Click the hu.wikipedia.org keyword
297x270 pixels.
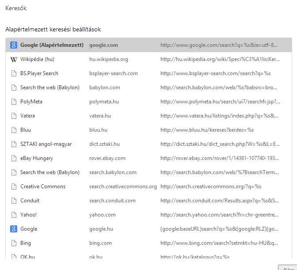point(109,59)
